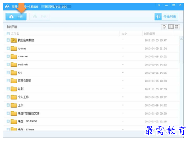
Task: Select the 来自PC的备份文件 file name
Action: click(29, 113)
